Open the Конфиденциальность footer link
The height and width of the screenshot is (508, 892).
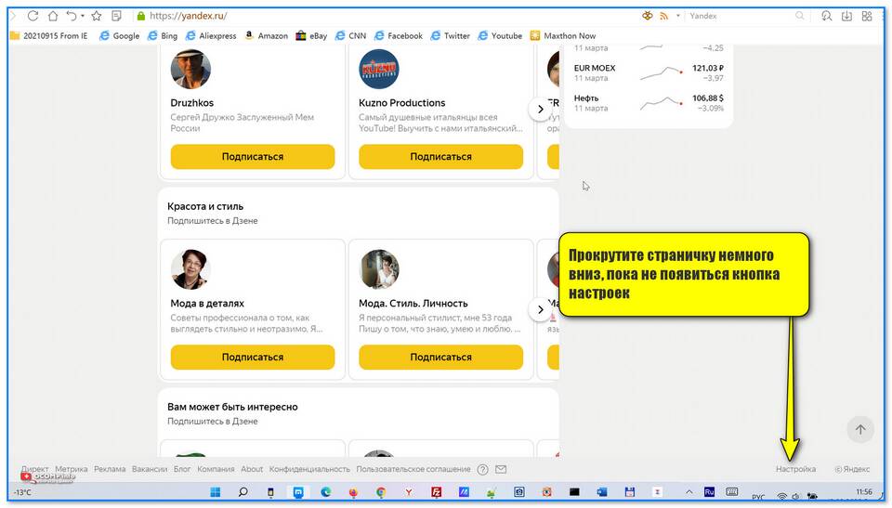pyautogui.click(x=309, y=469)
